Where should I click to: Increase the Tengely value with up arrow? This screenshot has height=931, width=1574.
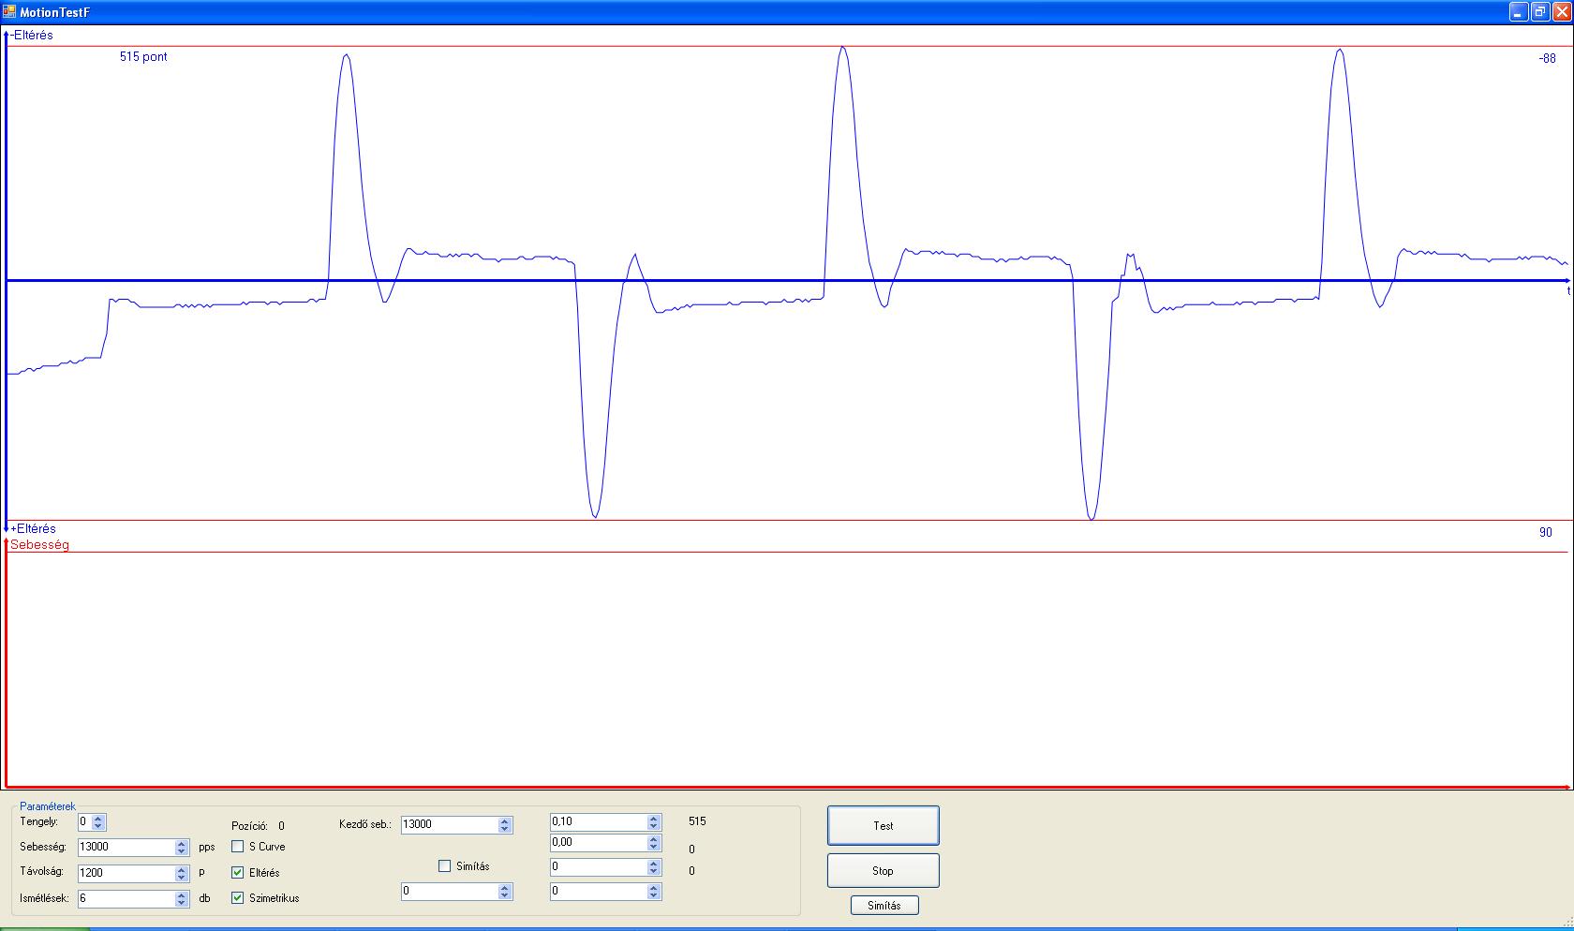[x=99, y=818]
